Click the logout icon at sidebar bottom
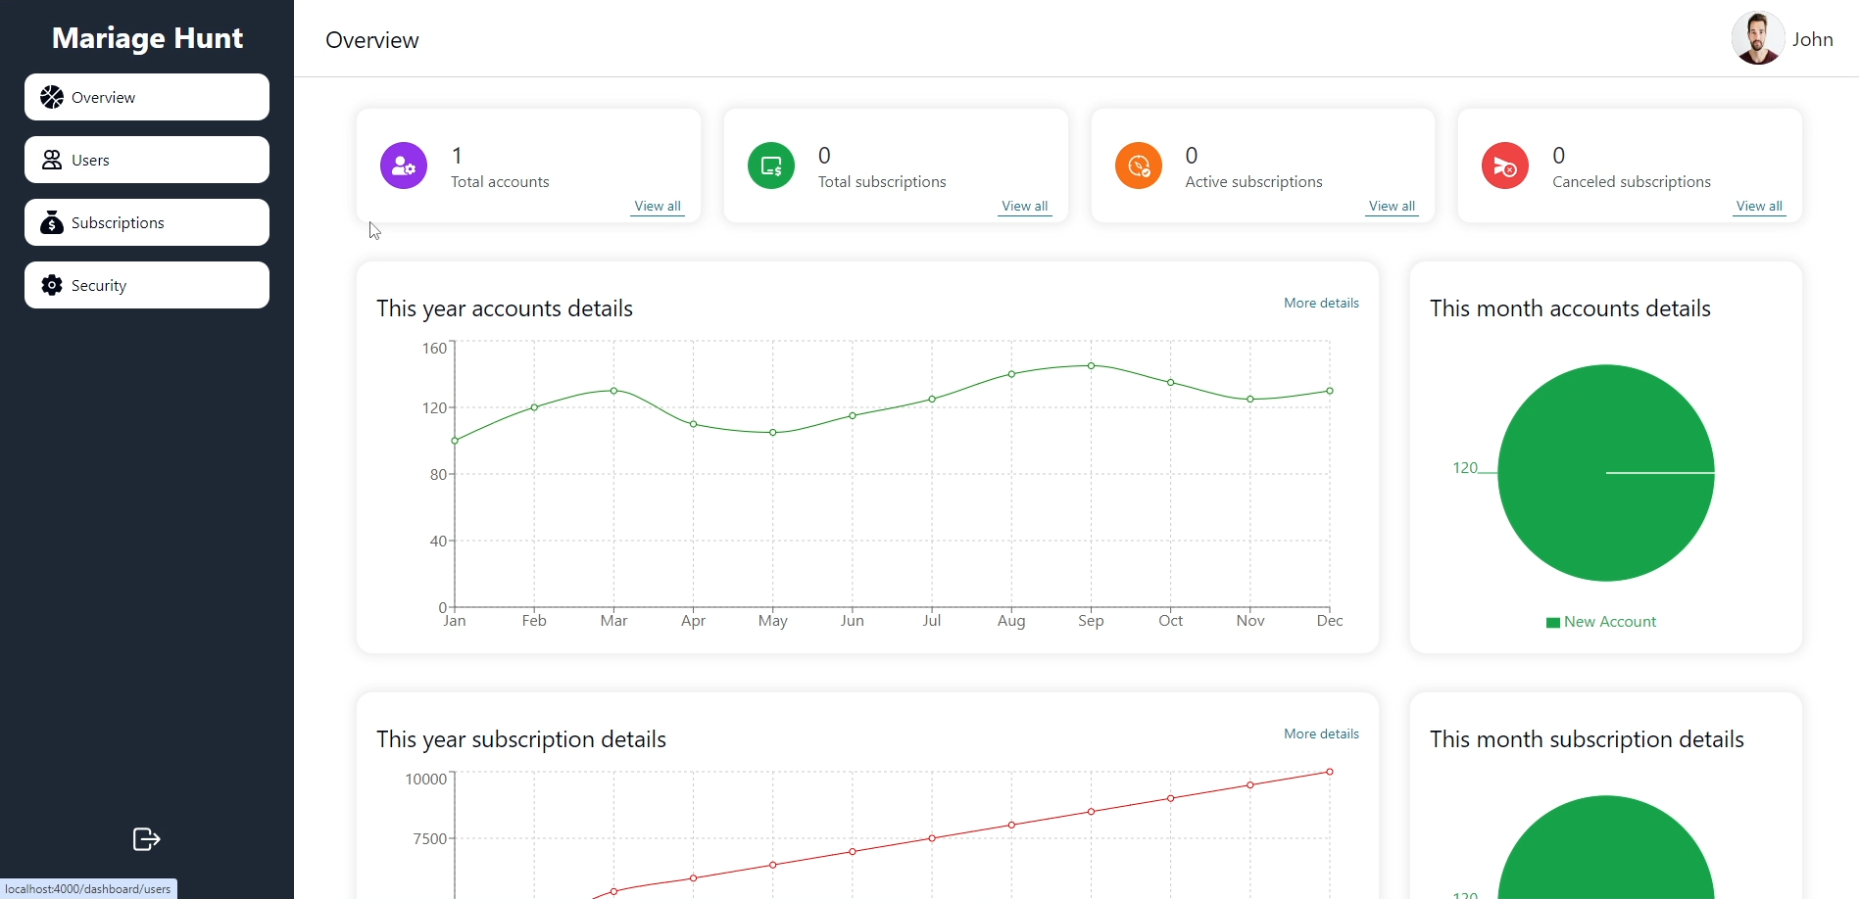This screenshot has height=899, width=1859. pos(146,839)
